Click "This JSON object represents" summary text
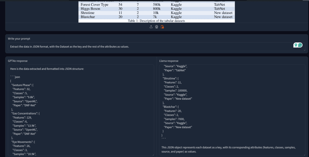This screenshot has height=157, width=309. pos(228,149)
